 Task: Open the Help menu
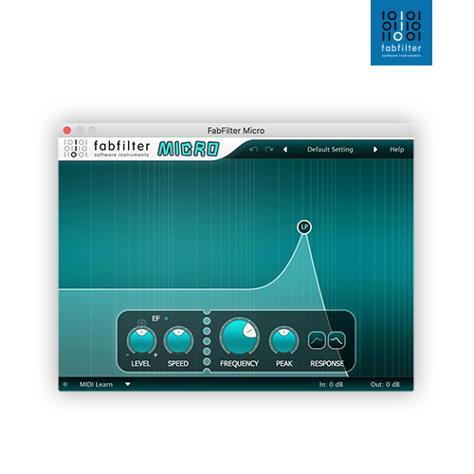click(x=396, y=150)
